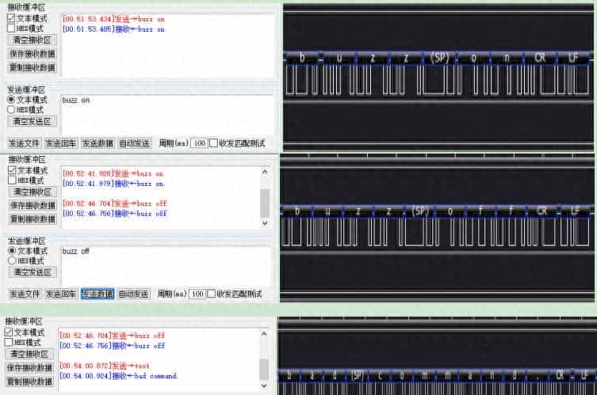Click decoded '(SP)' label in 'buzz on' waveform
597x395 pixels.
pyautogui.click(x=439, y=58)
